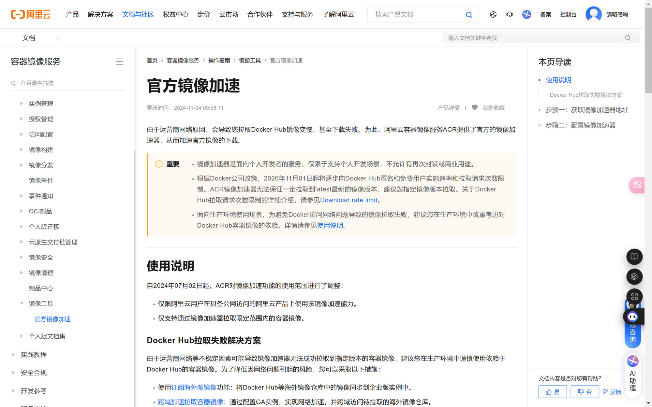Click the top search magnifier icon

tap(469, 15)
